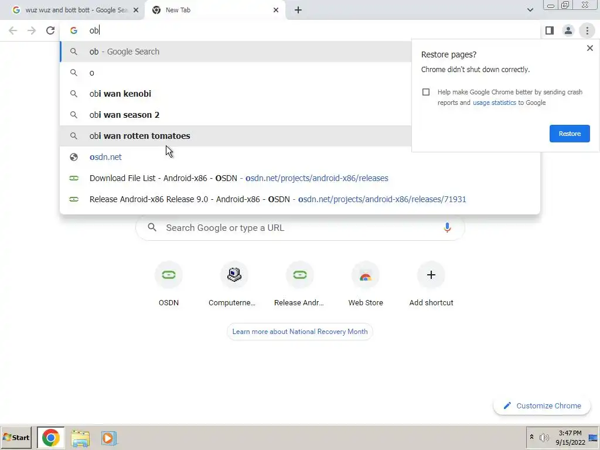
Task: Click the Google G icon in address bar
Action: (x=74, y=30)
